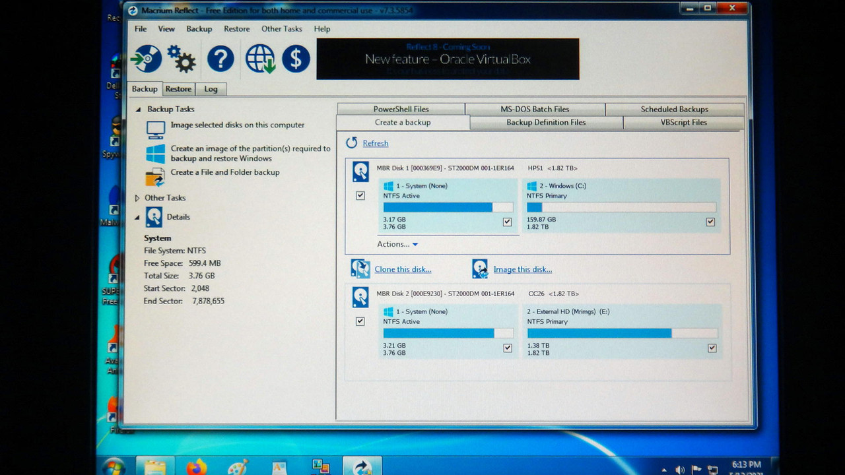Select Create an image of partitions for Windows
This screenshot has width=845, height=475.
tap(250, 154)
